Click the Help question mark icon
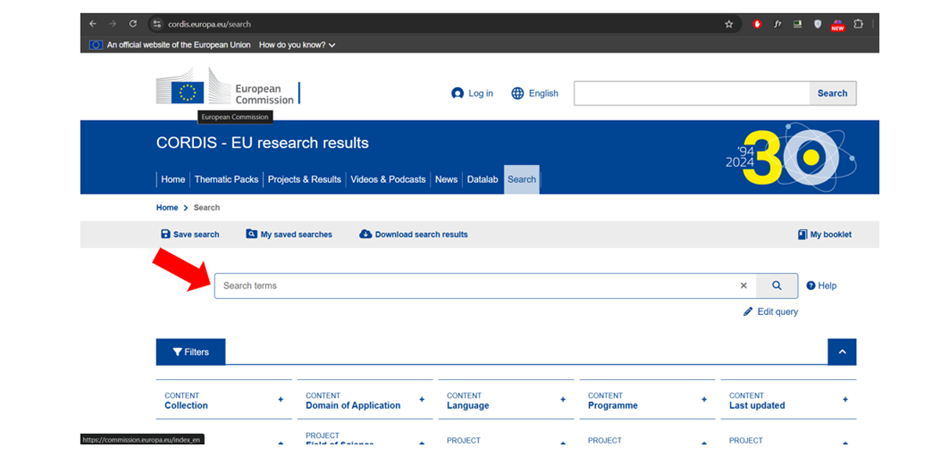 click(x=811, y=285)
